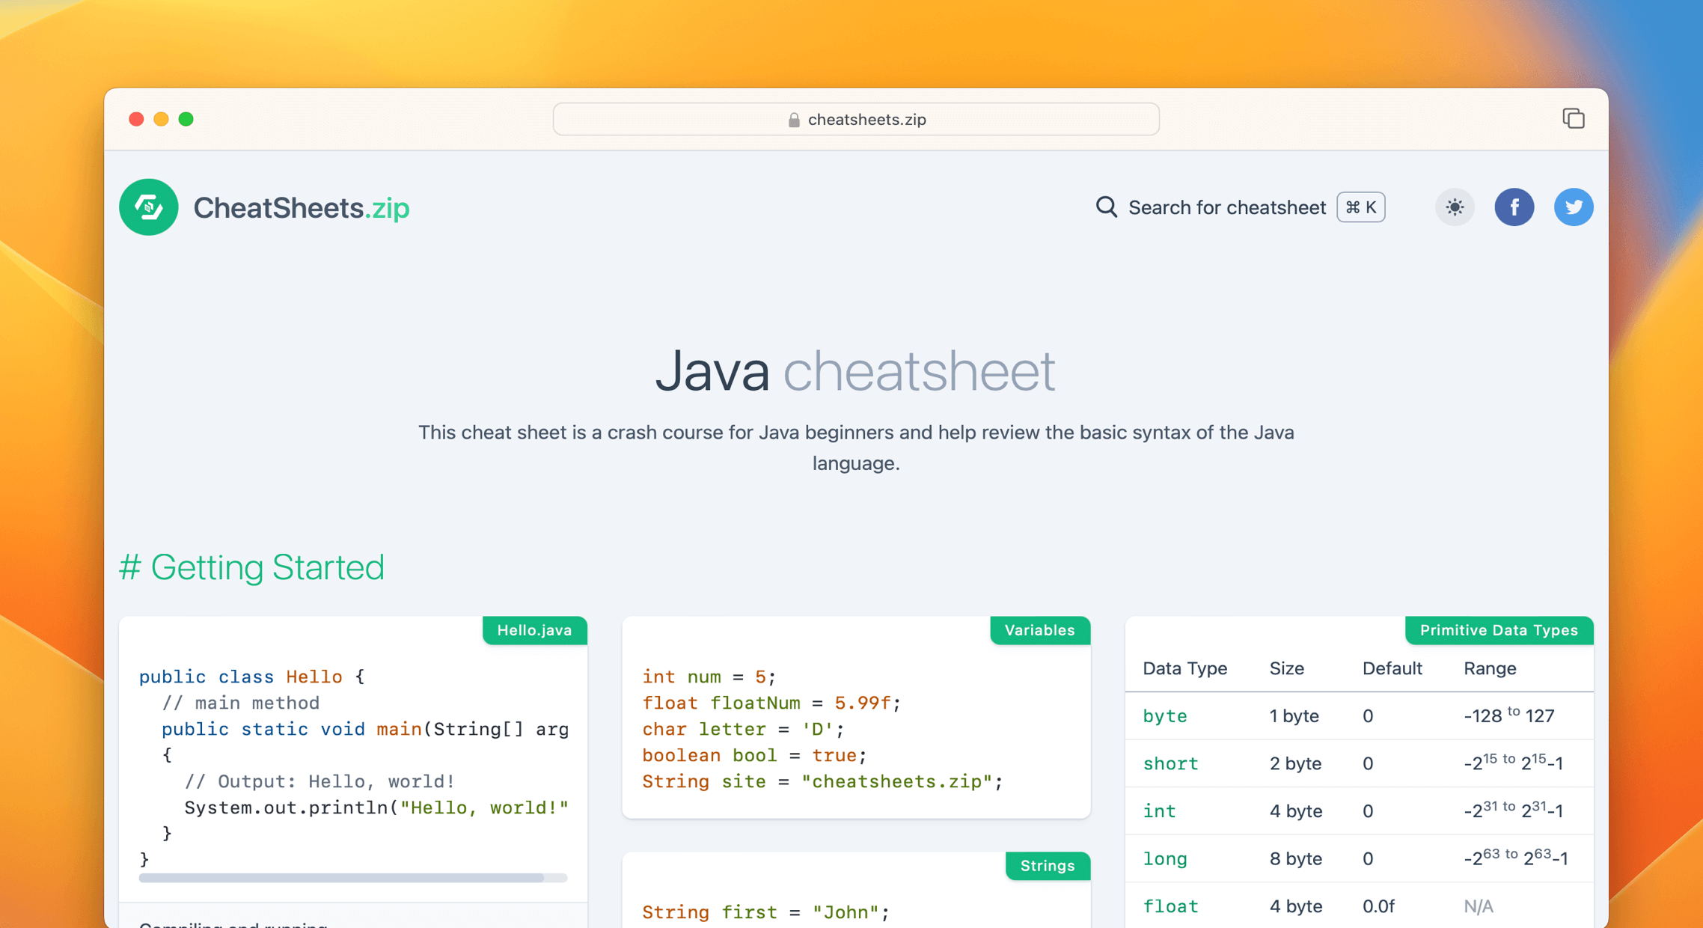This screenshot has height=928, width=1703.
Task: Click the green dot next to CheatSheets title
Action: click(x=148, y=207)
